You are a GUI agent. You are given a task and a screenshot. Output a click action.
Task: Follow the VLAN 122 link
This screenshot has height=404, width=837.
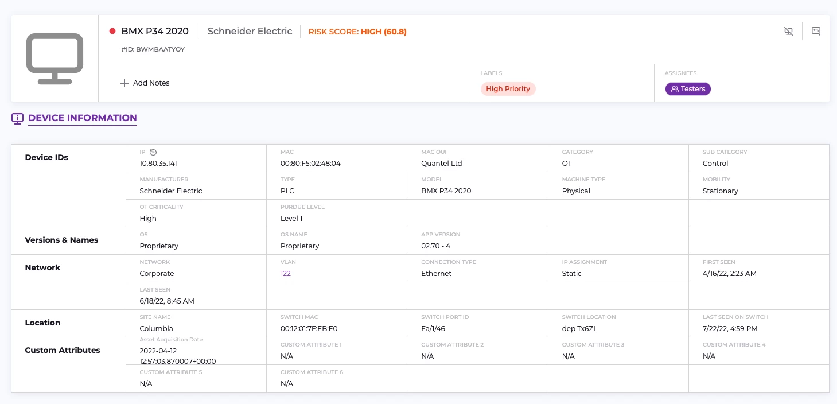pos(286,274)
